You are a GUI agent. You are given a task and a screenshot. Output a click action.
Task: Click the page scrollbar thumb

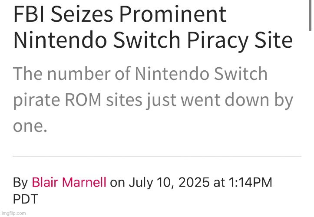click(x=310, y=15)
